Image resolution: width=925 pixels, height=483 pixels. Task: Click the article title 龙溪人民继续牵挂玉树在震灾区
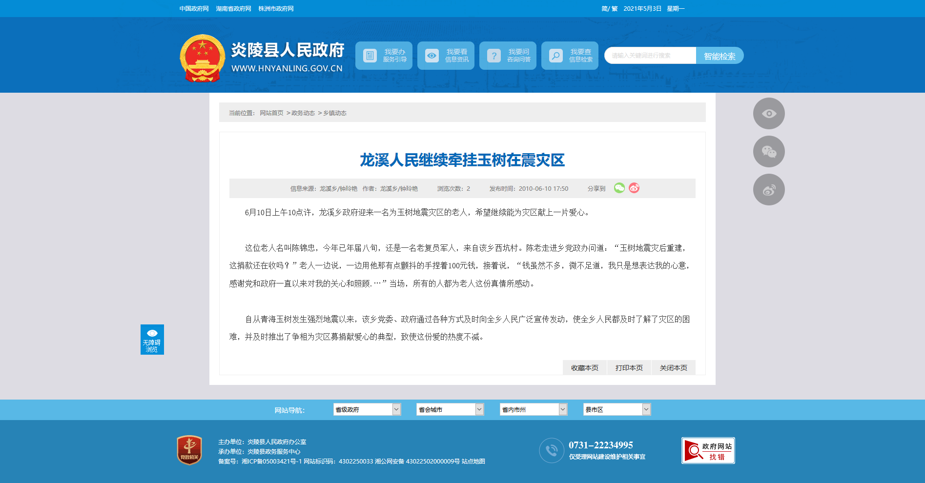tap(462, 160)
